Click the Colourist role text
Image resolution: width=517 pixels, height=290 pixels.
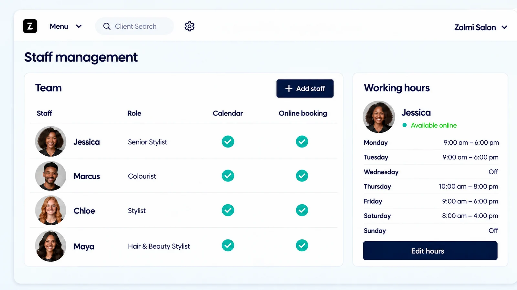click(142, 176)
